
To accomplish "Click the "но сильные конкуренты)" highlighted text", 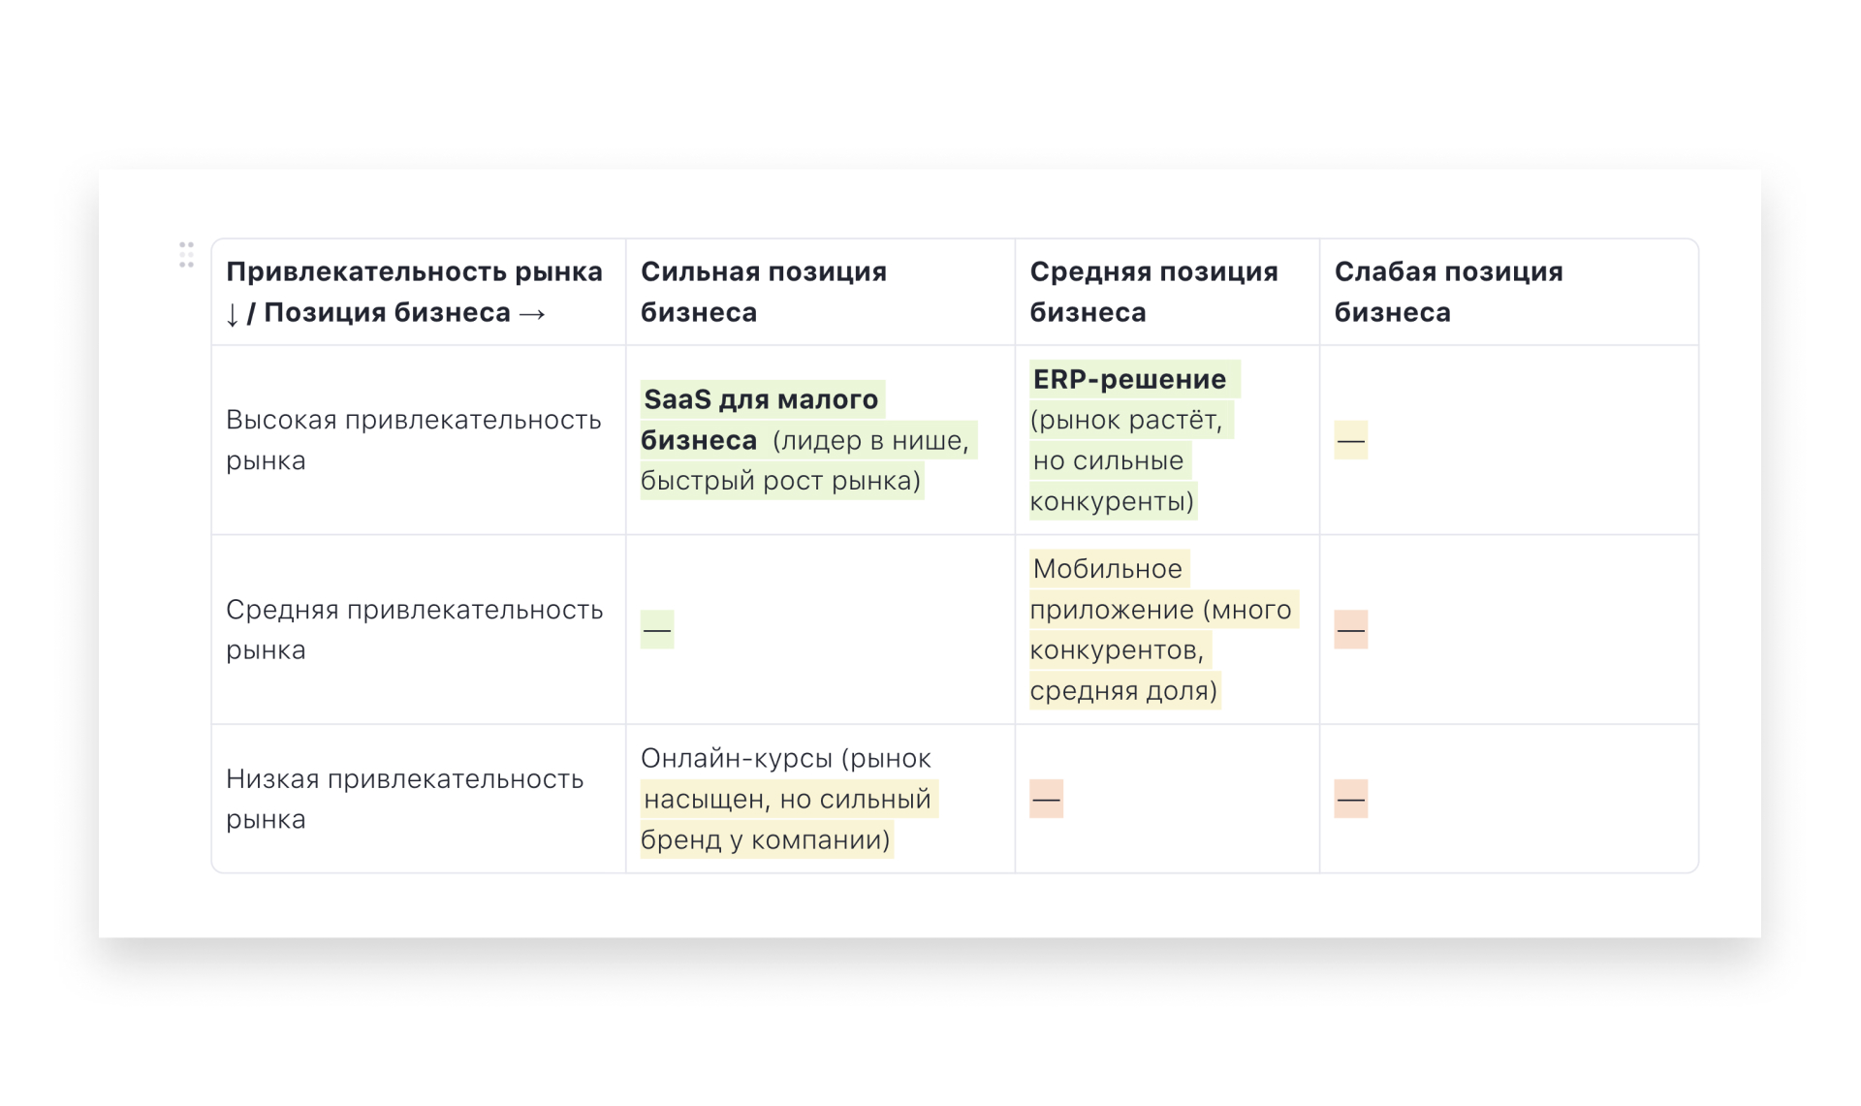I will coord(1108,481).
